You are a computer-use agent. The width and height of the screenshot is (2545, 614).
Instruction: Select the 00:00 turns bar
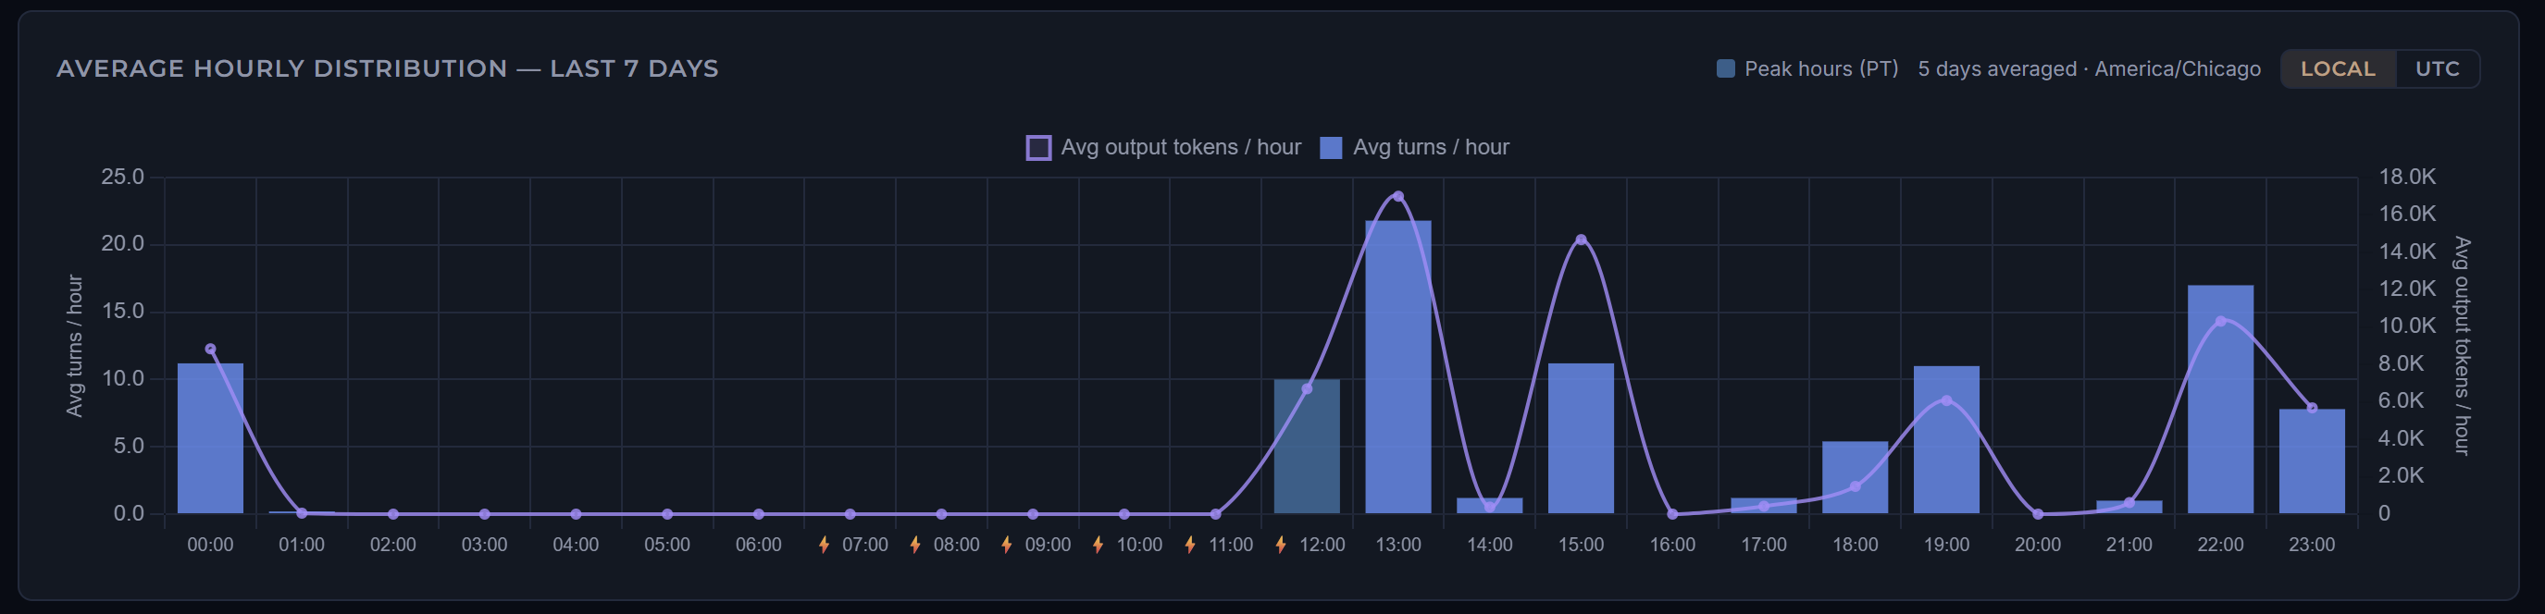210,438
